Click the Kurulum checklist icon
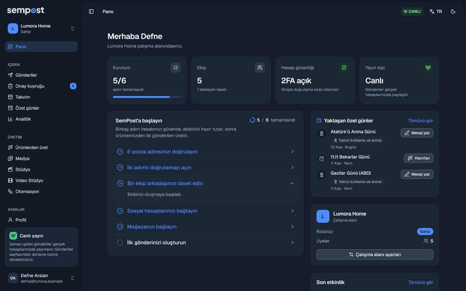The image size is (466, 291). coord(176,68)
